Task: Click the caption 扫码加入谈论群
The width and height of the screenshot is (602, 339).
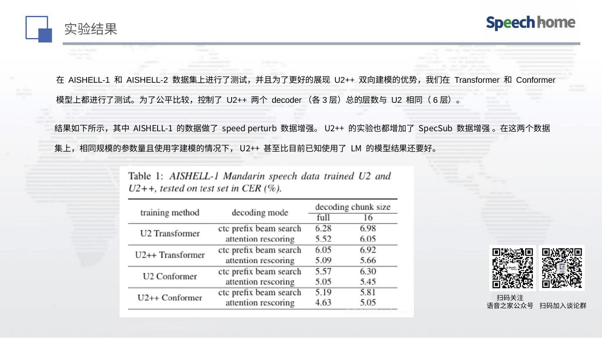Action: (x=563, y=306)
